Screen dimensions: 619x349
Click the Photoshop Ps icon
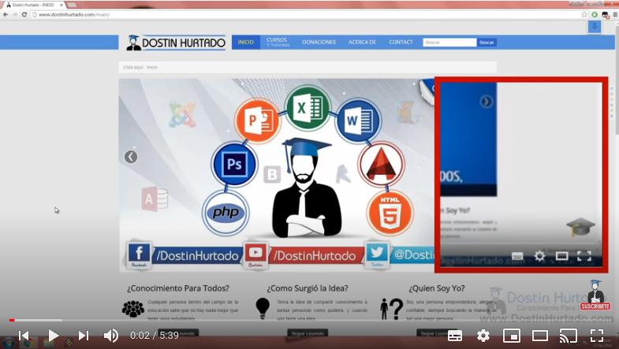point(234,164)
